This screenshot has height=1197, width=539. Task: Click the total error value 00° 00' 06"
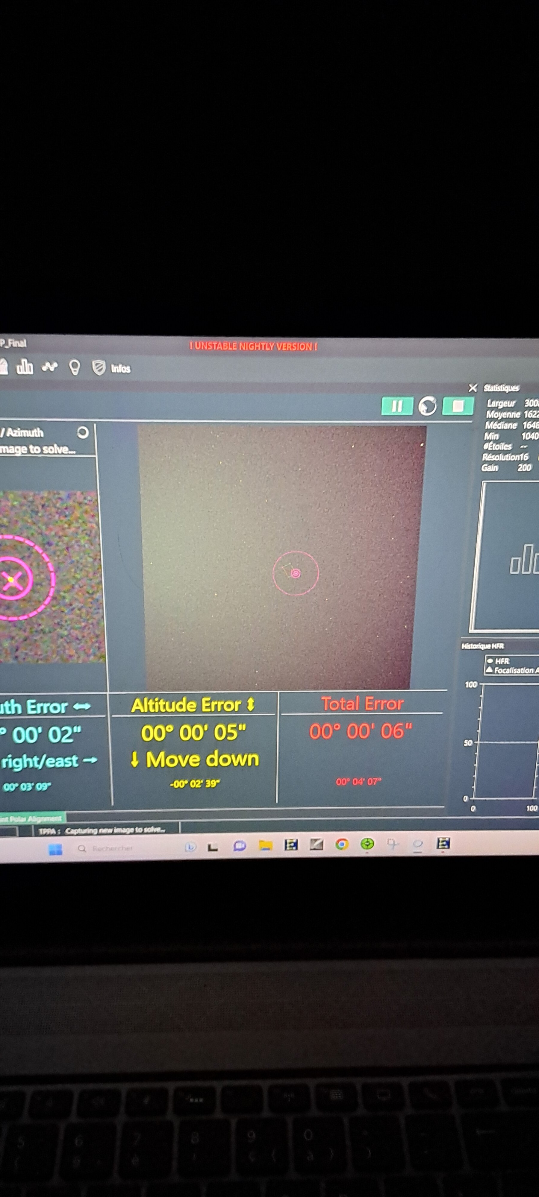pyautogui.click(x=361, y=731)
